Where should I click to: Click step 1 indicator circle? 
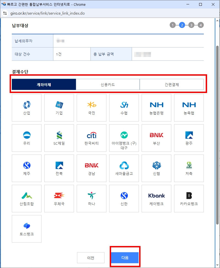click(x=173, y=25)
